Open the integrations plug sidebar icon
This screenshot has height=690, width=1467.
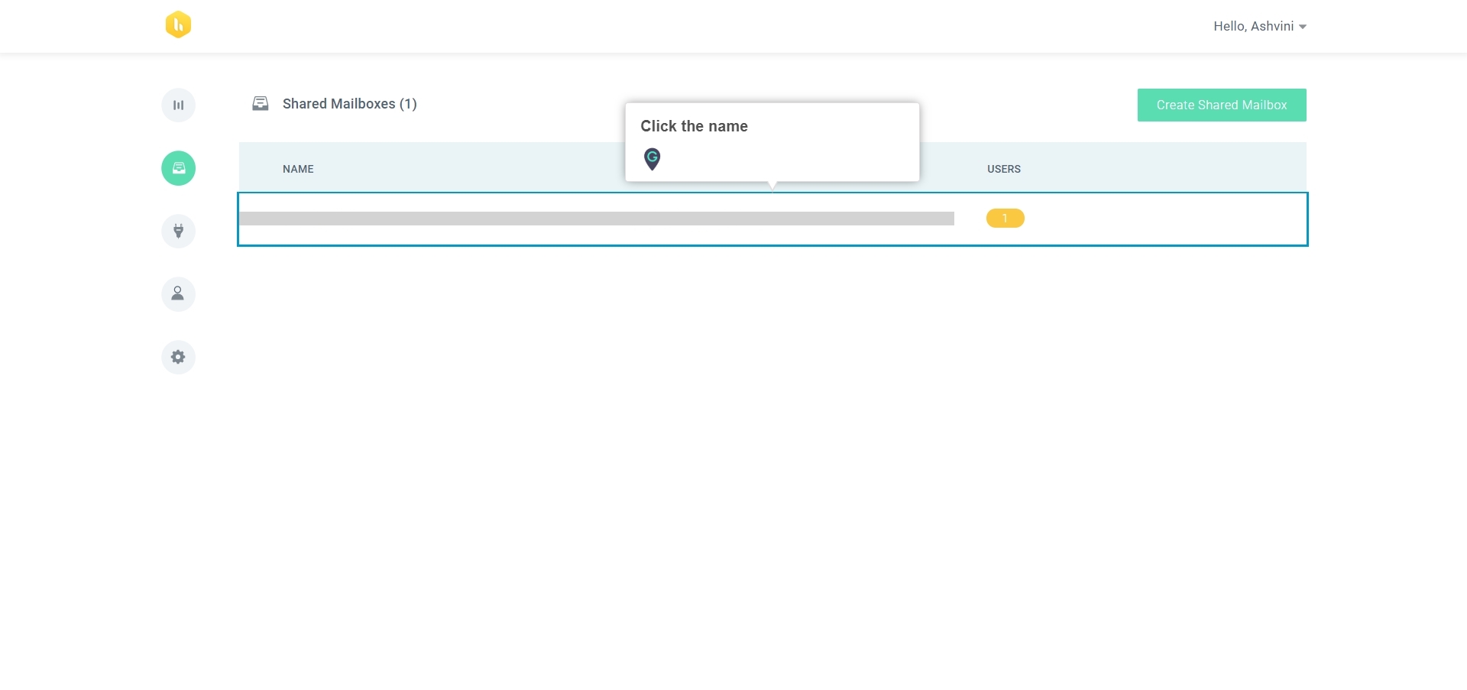[178, 231]
